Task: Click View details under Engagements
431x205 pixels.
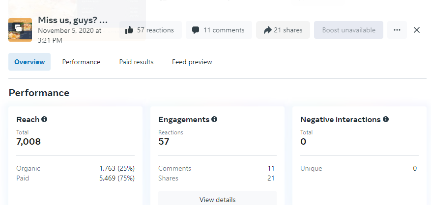Action: (217, 200)
